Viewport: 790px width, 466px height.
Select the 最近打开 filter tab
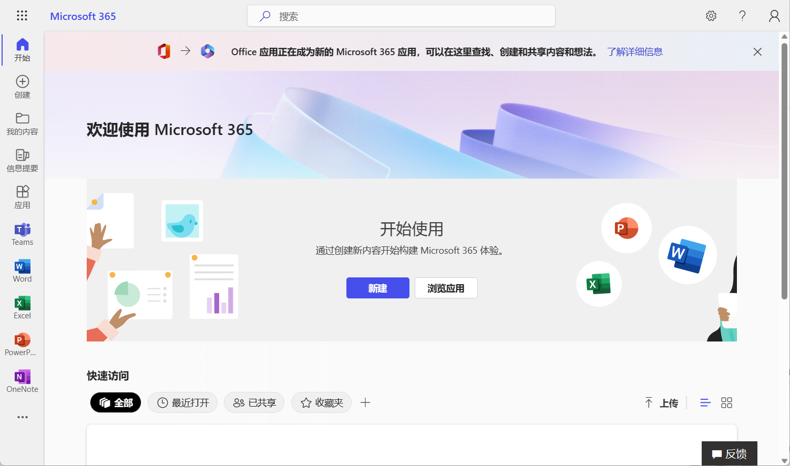click(x=182, y=403)
